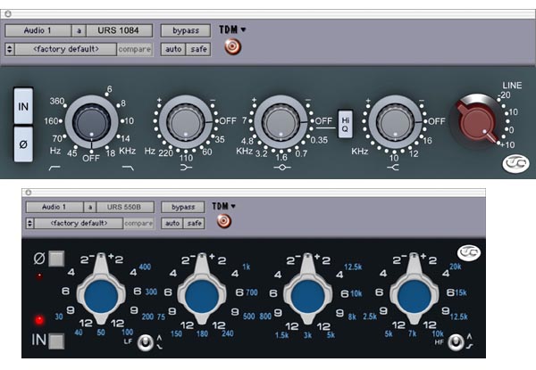
Task: Open factory default preset menu in URS 1084
Action: pos(66,49)
